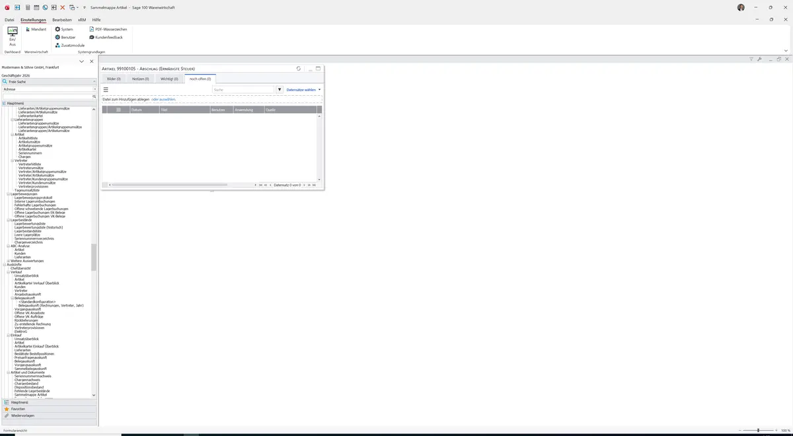Open System settings gear
The height and width of the screenshot is (436, 793).
[x=64, y=29]
